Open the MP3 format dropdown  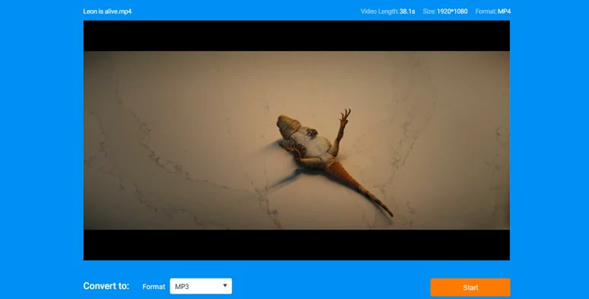coord(201,286)
